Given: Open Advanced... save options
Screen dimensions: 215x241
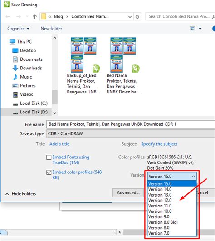Looking at the screenshot, I should (x=128, y=192).
